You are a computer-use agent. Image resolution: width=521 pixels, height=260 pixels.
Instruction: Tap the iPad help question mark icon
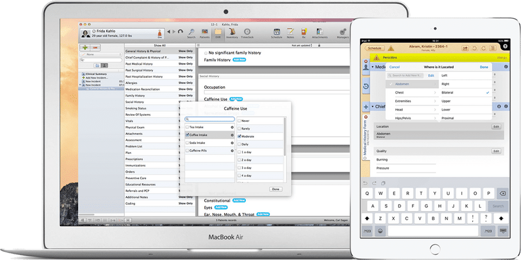[506, 47]
